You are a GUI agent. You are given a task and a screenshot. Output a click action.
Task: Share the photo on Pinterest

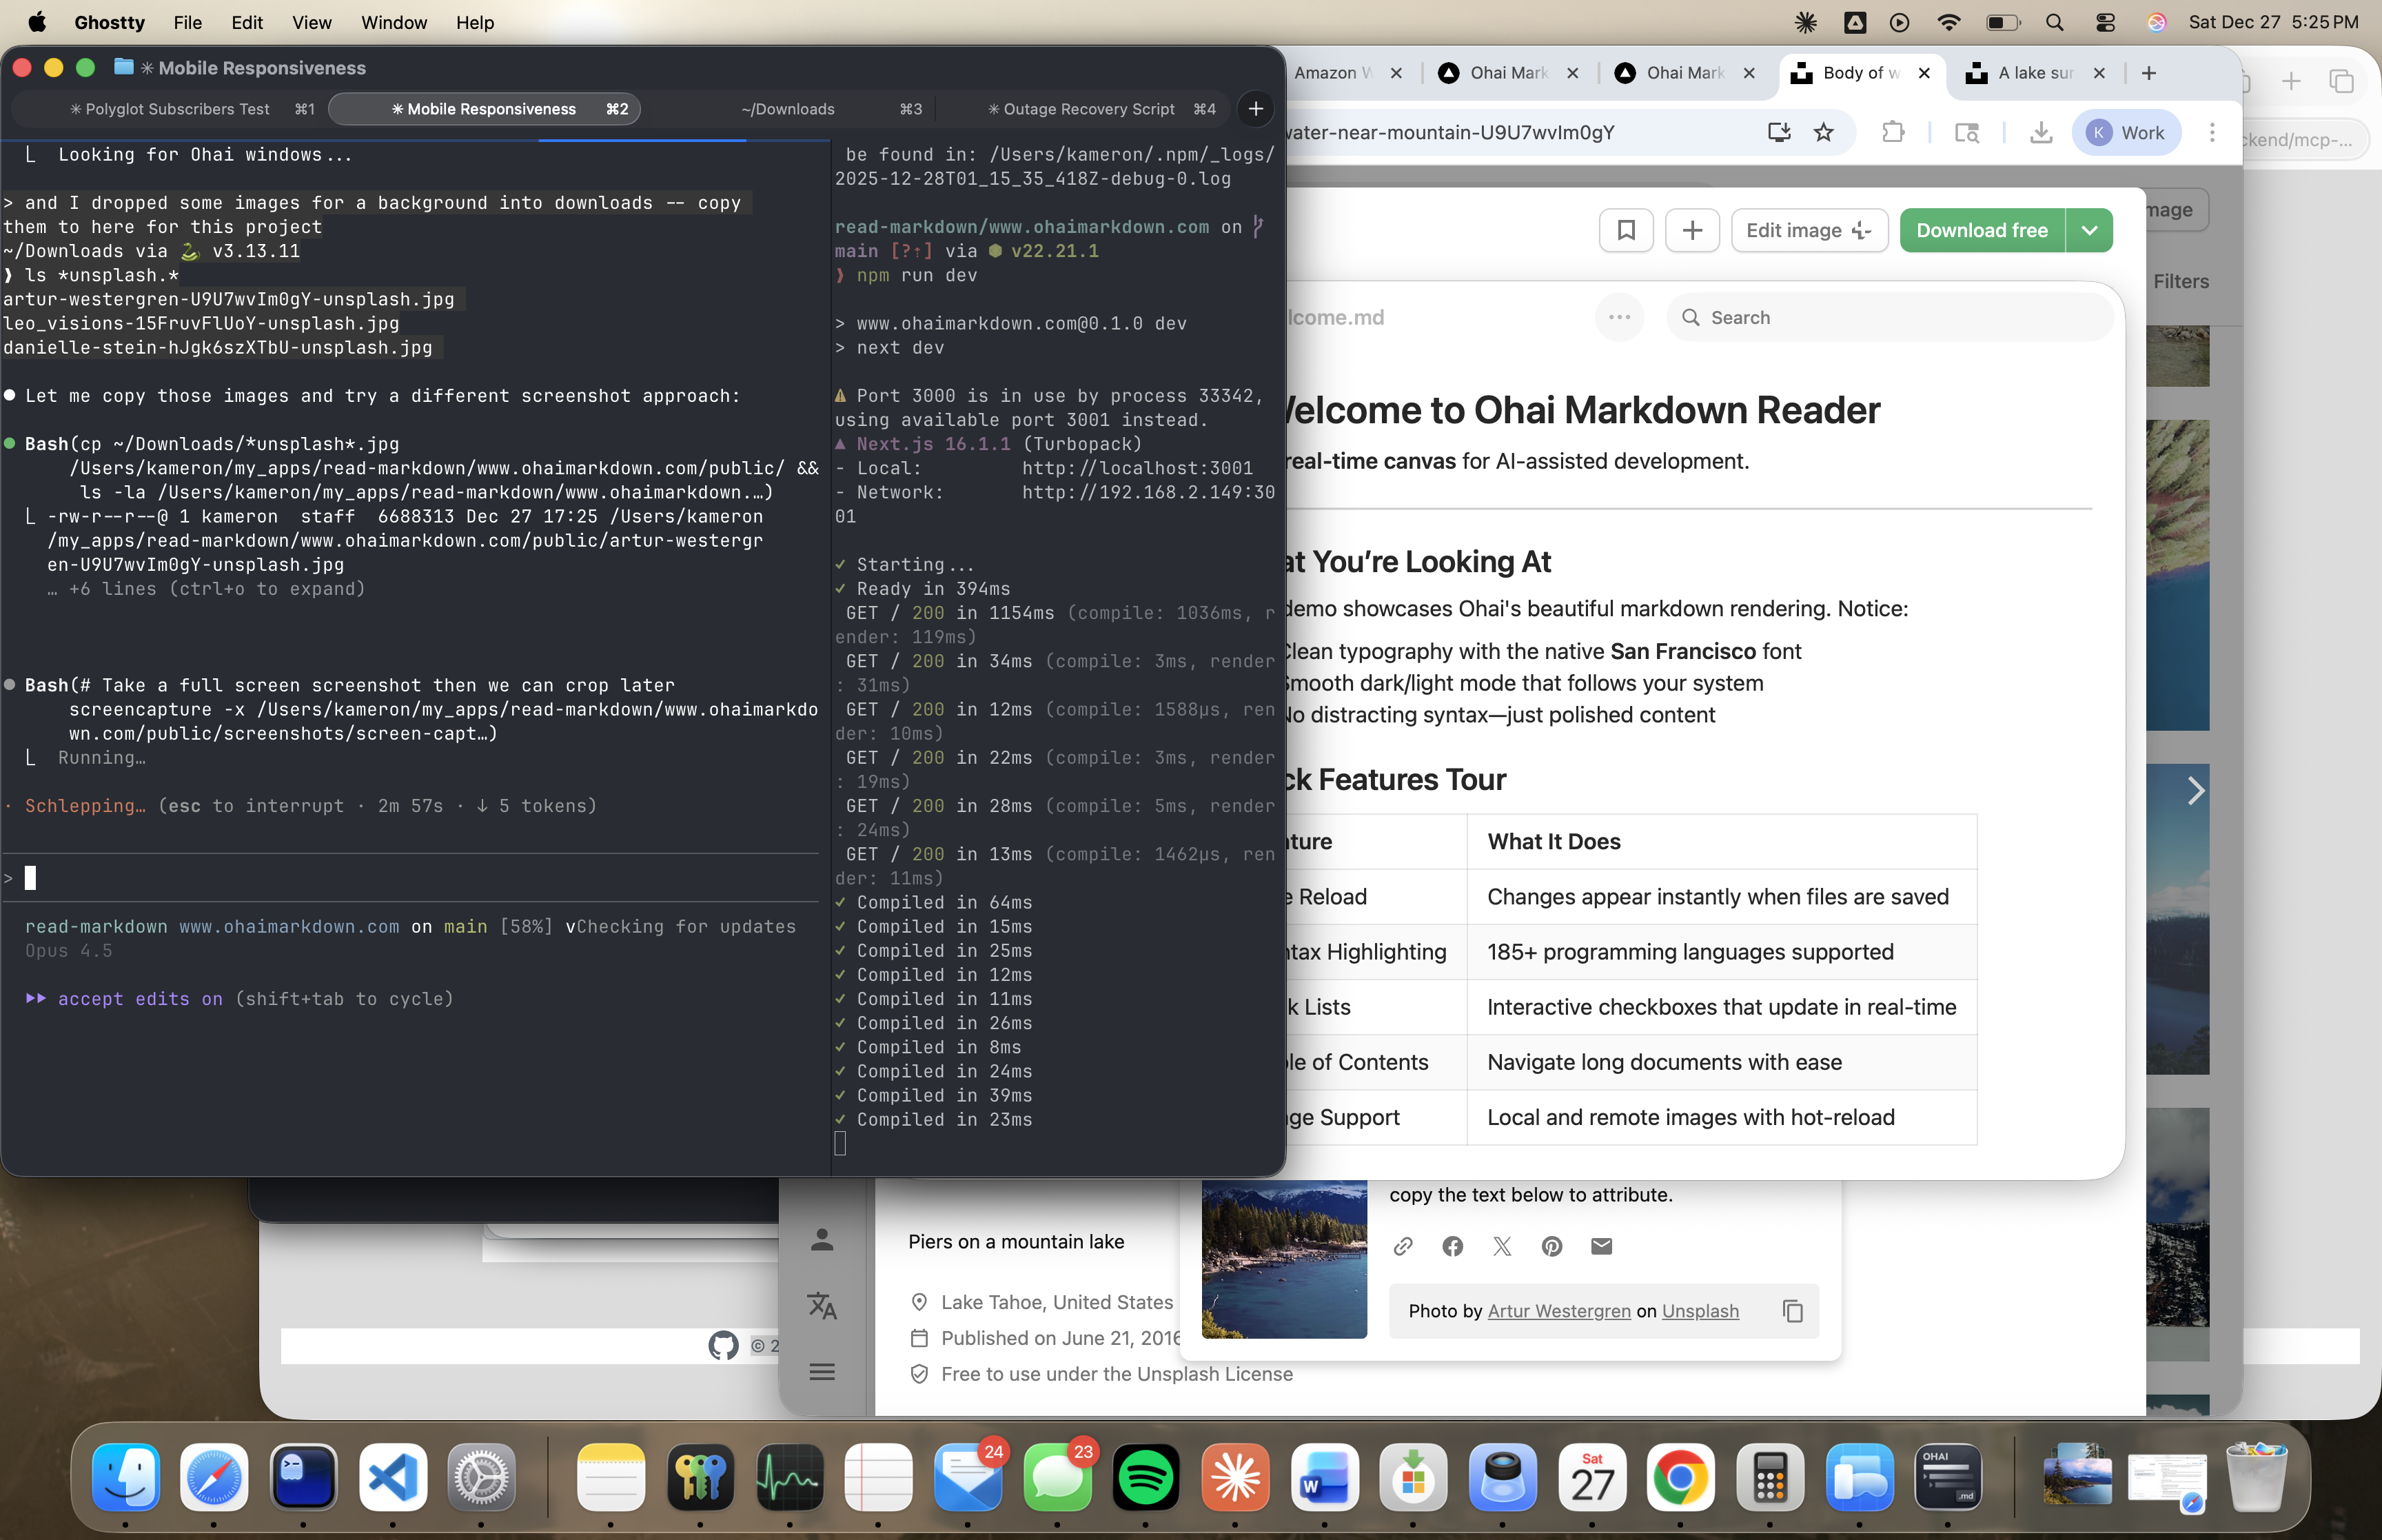coord(1551,1246)
